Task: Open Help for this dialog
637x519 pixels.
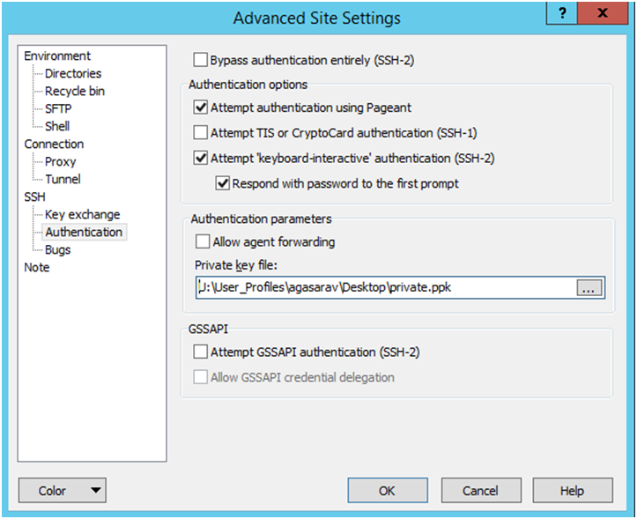Action: click(573, 491)
